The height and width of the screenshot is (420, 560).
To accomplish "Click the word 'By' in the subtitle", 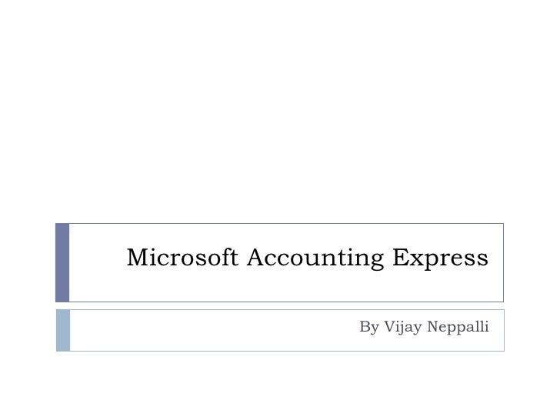I will [x=369, y=327].
